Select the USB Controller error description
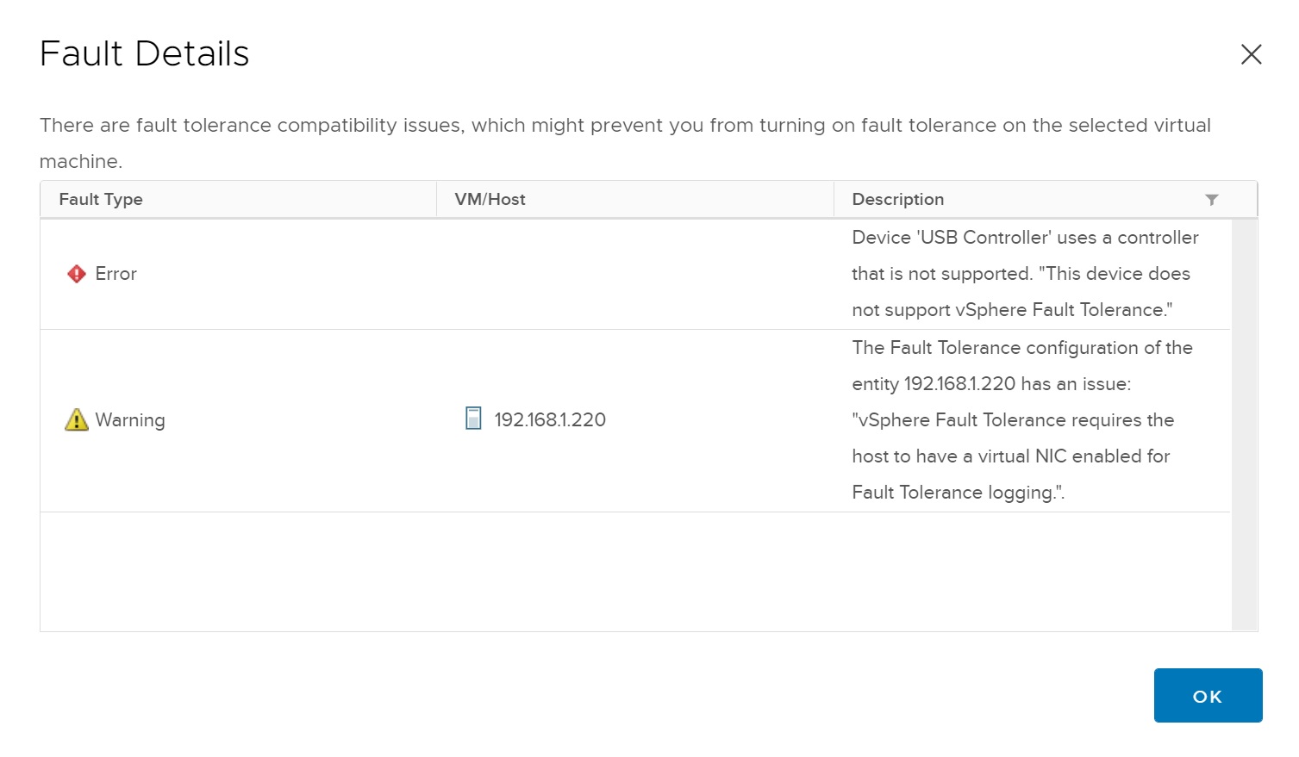The image size is (1299, 757). [1024, 274]
